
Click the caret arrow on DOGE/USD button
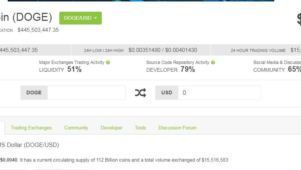pyautogui.click(x=96, y=18)
